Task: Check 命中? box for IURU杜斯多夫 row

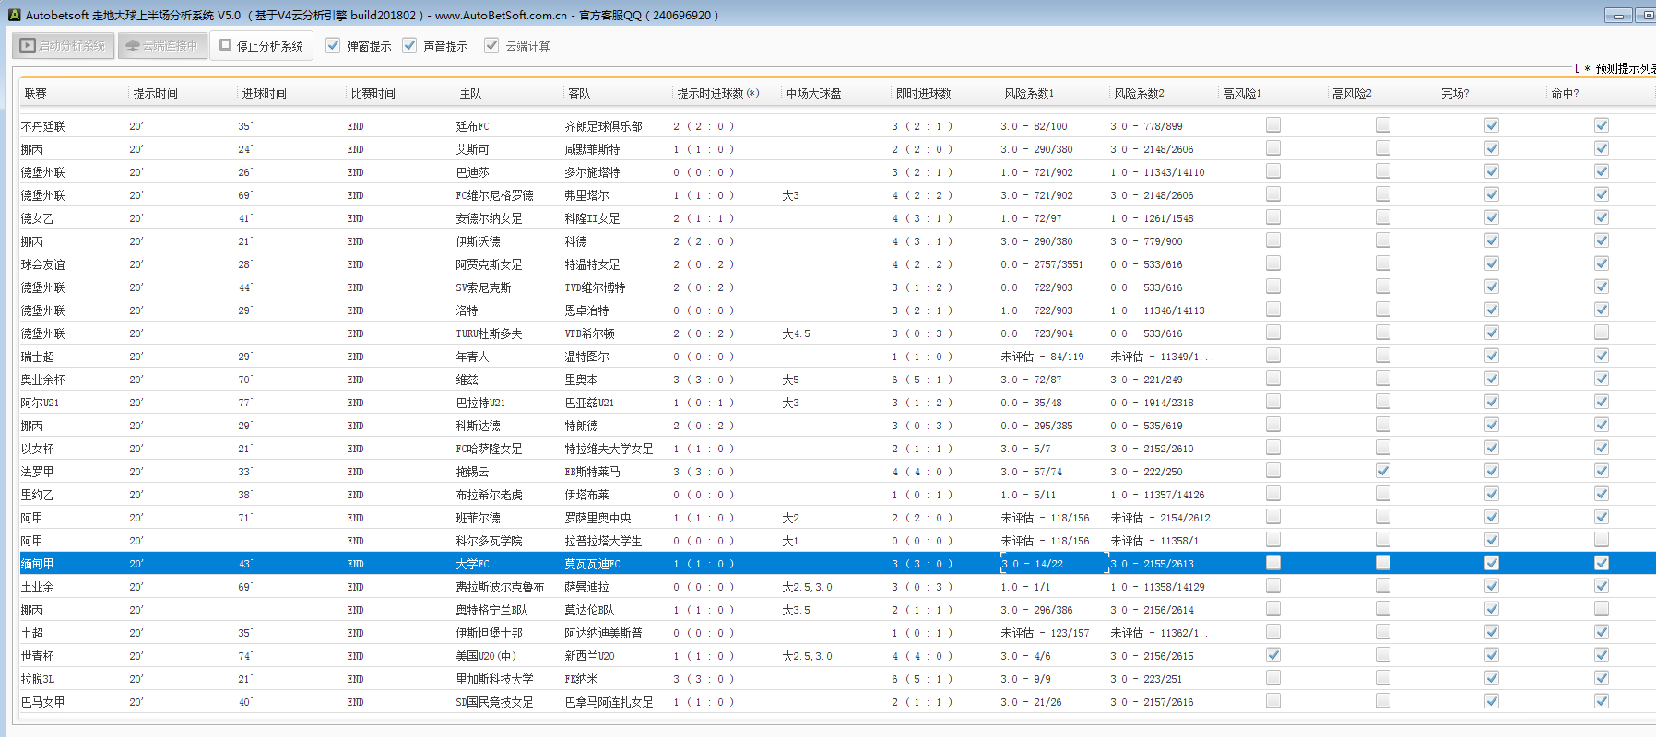Action: click(1602, 333)
